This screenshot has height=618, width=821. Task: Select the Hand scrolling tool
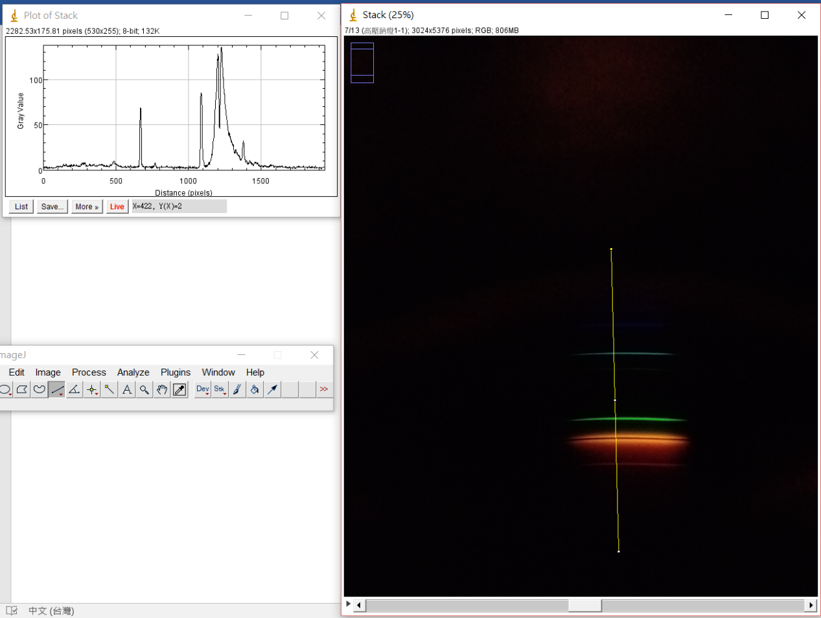(162, 389)
